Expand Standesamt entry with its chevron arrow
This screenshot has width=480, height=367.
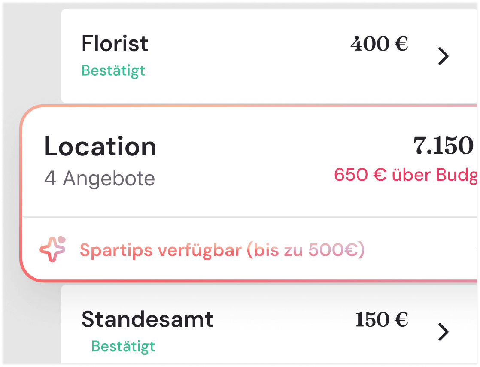click(x=443, y=331)
